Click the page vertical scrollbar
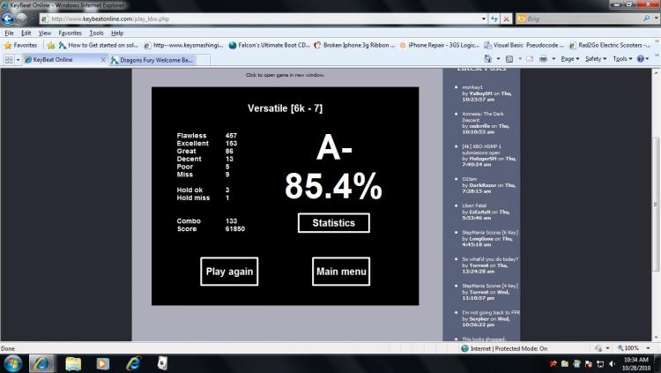 coord(657,205)
